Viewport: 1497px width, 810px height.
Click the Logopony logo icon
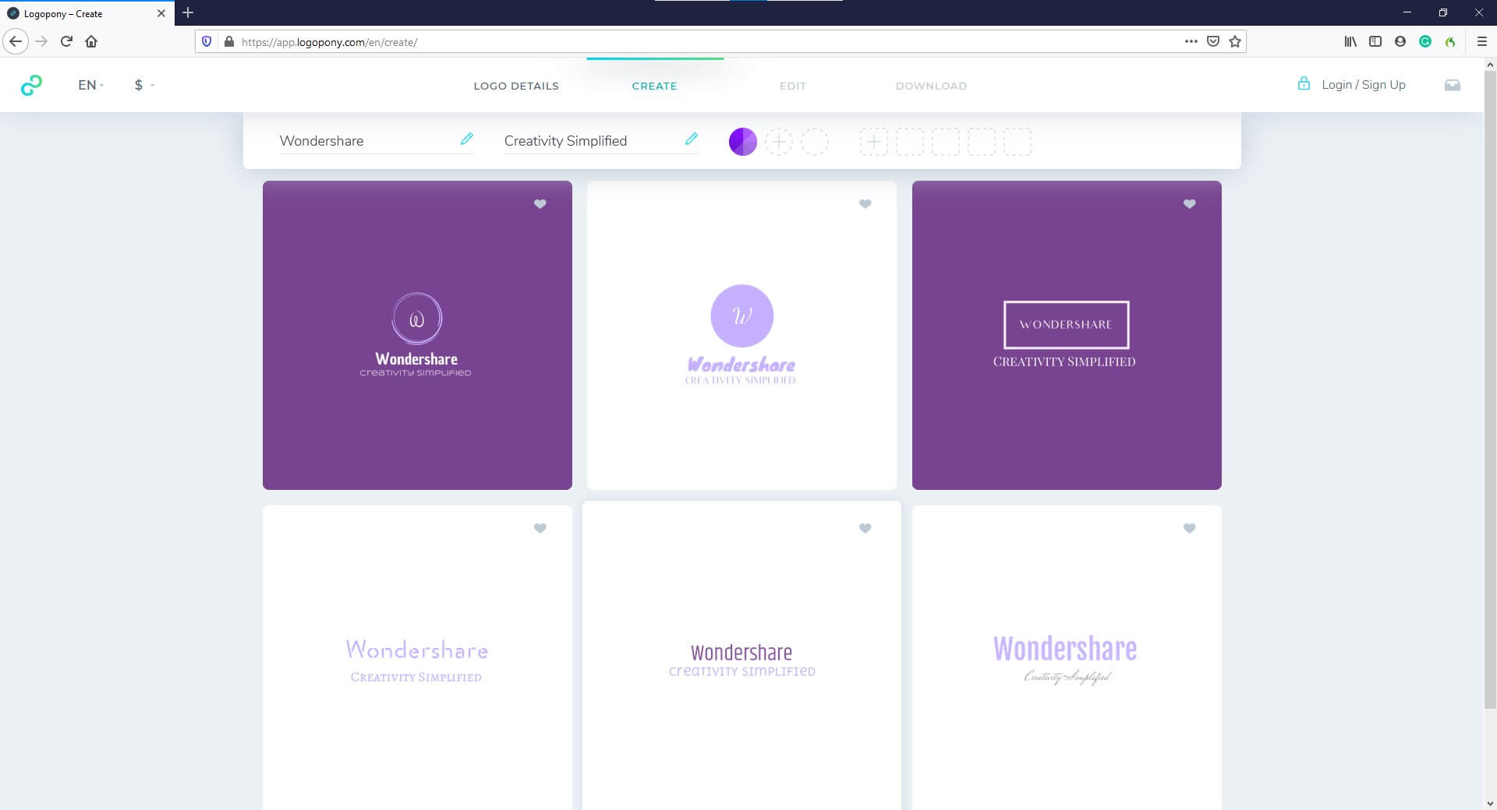[x=31, y=85]
